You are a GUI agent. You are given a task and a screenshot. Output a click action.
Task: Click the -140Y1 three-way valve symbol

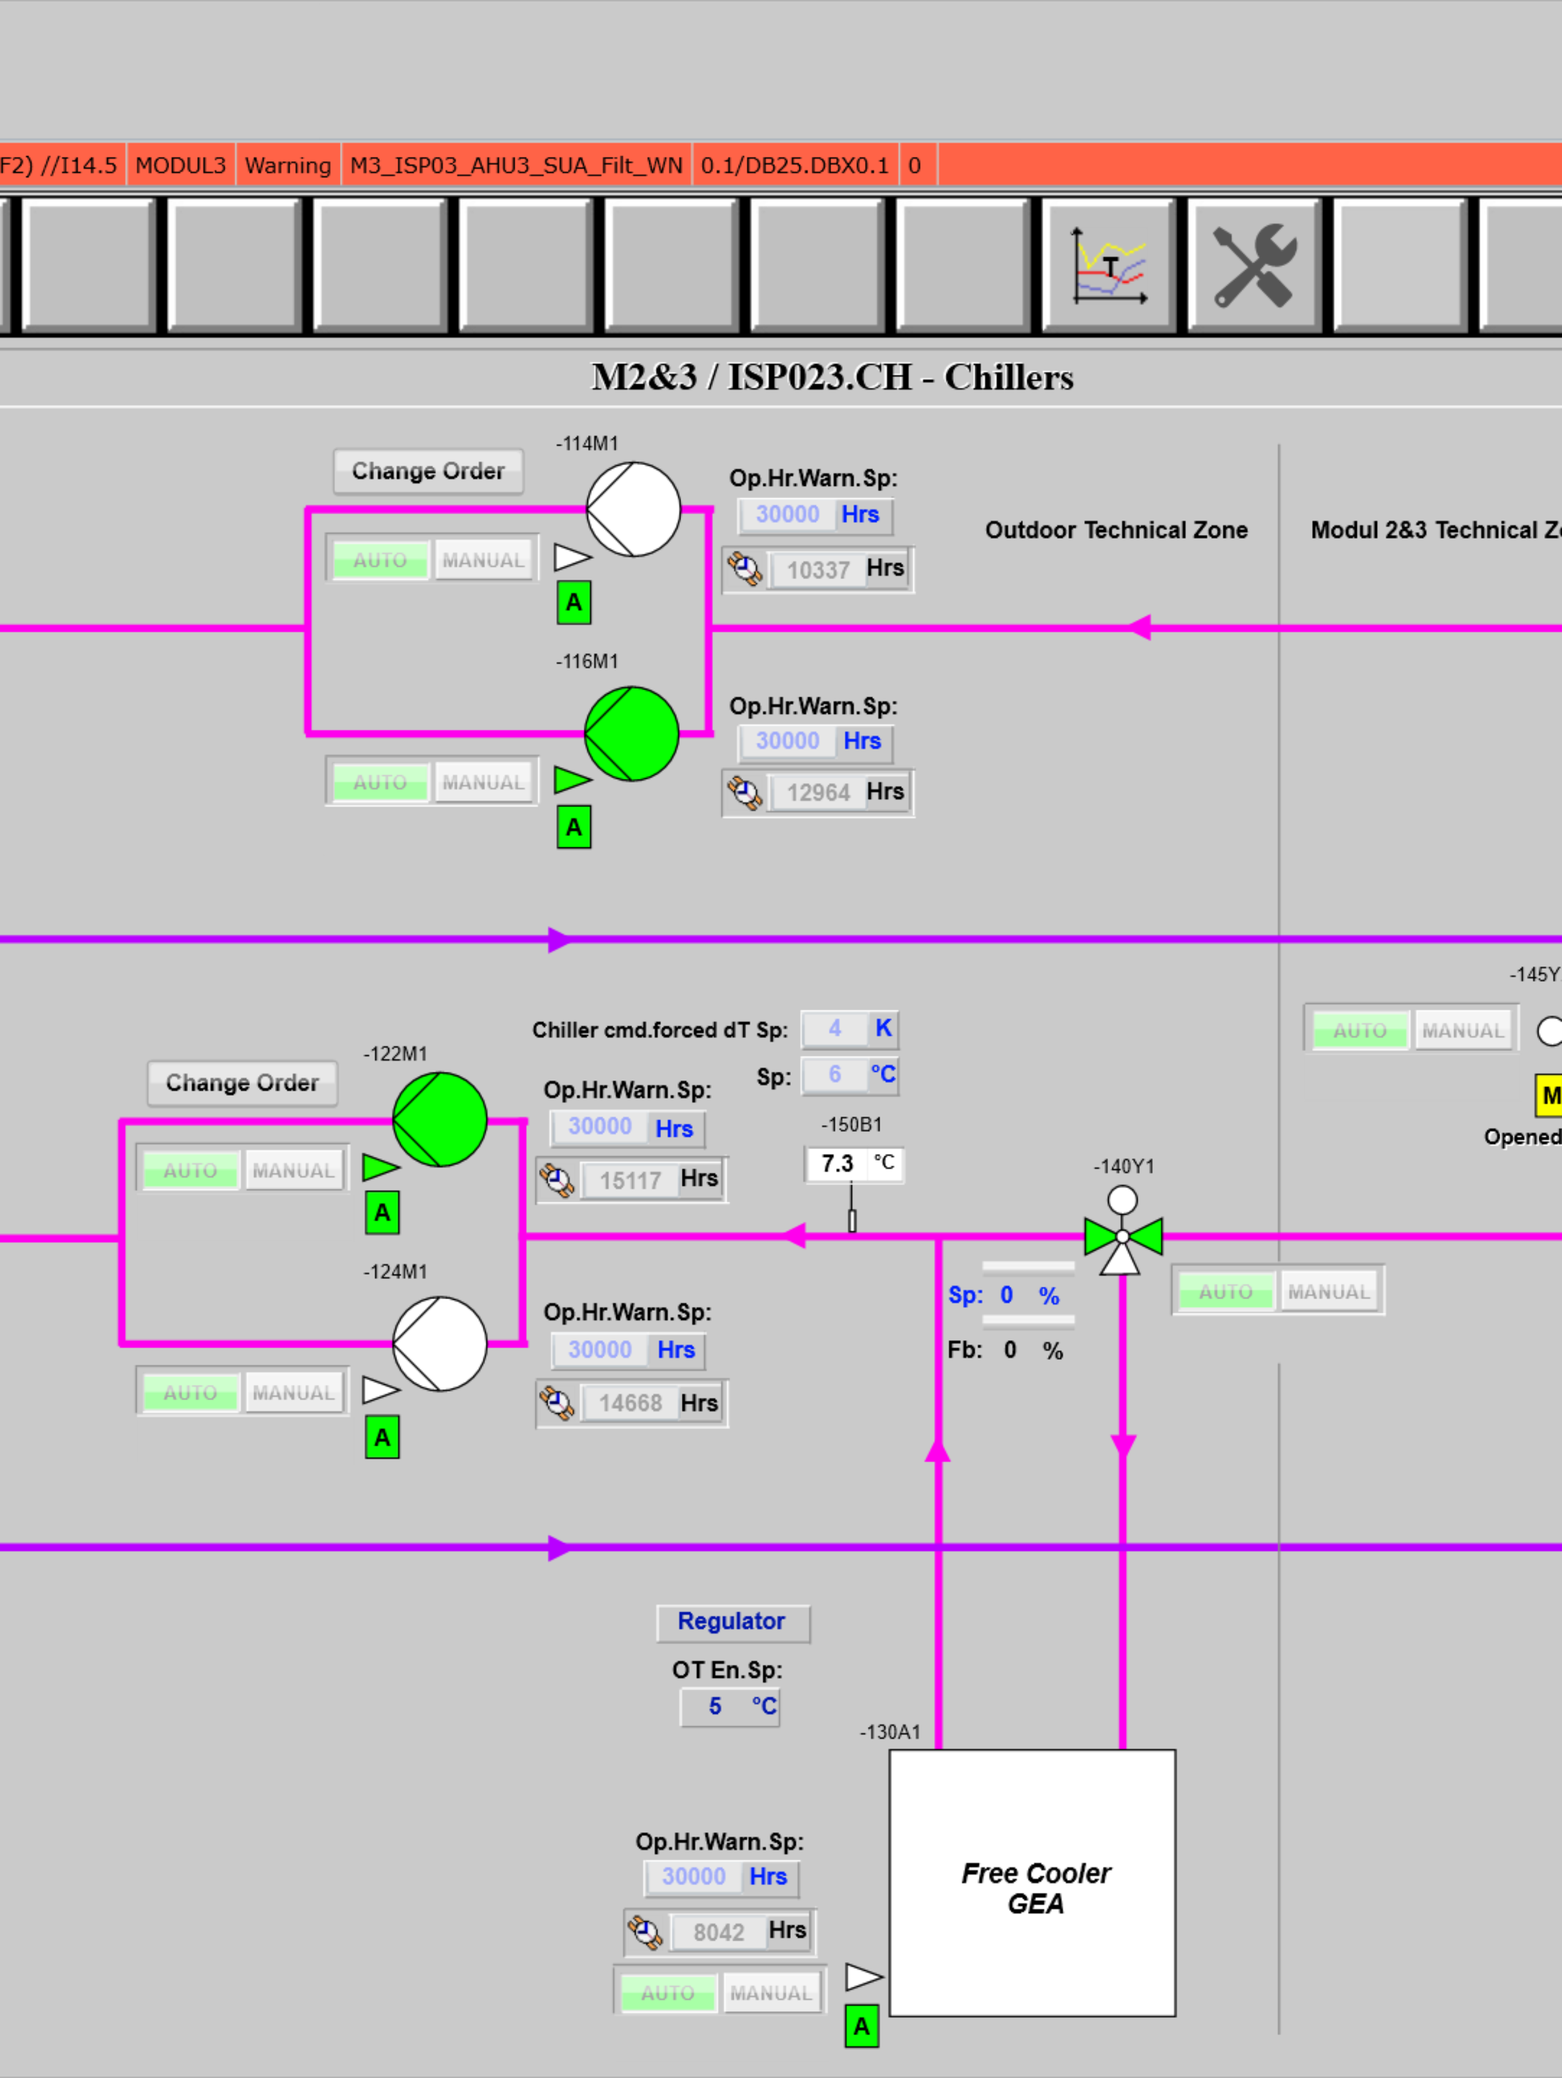(x=1122, y=1236)
